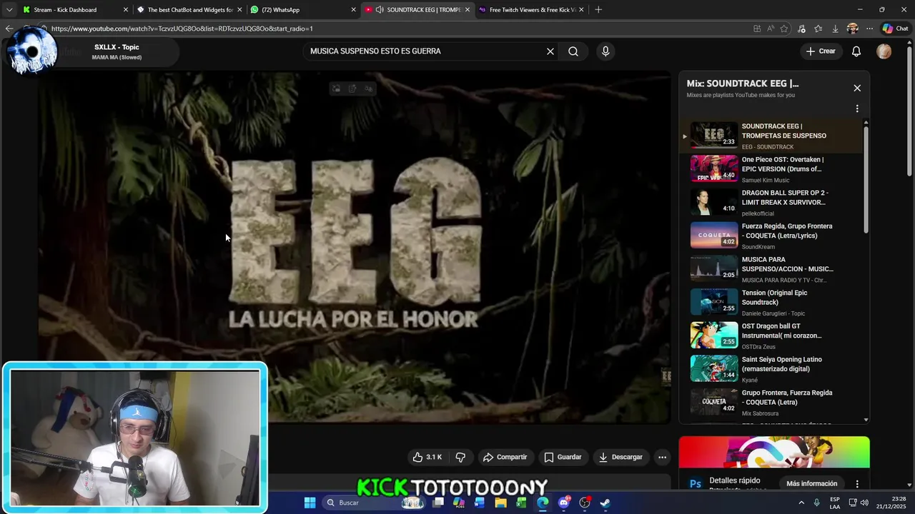Image resolution: width=915 pixels, height=514 pixels.
Task: Play Tension (Original Epic Soundtrack)
Action: point(772,303)
